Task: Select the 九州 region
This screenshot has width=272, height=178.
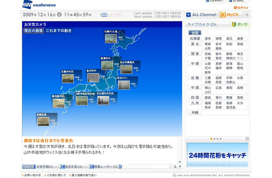Action: pyautogui.click(x=195, y=103)
